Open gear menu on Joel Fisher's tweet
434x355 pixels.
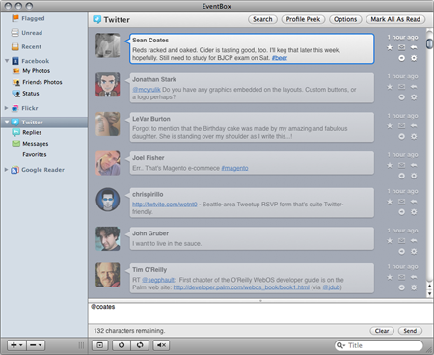click(x=414, y=176)
